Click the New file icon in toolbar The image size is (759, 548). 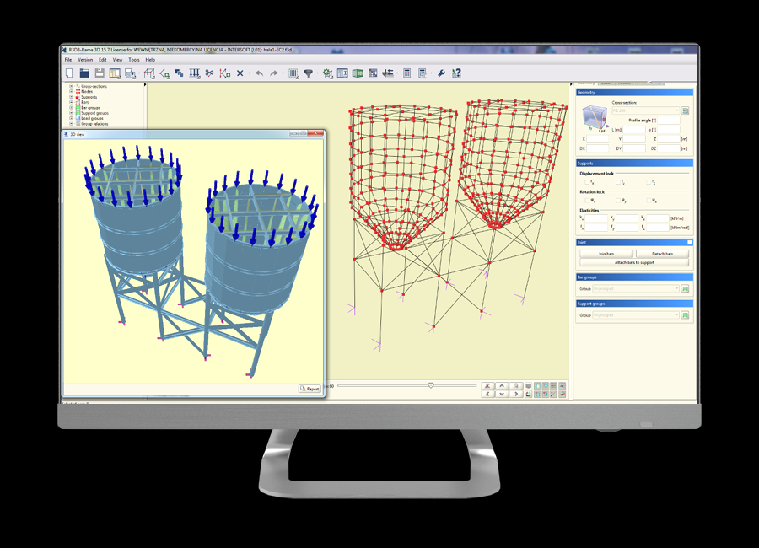[68, 73]
